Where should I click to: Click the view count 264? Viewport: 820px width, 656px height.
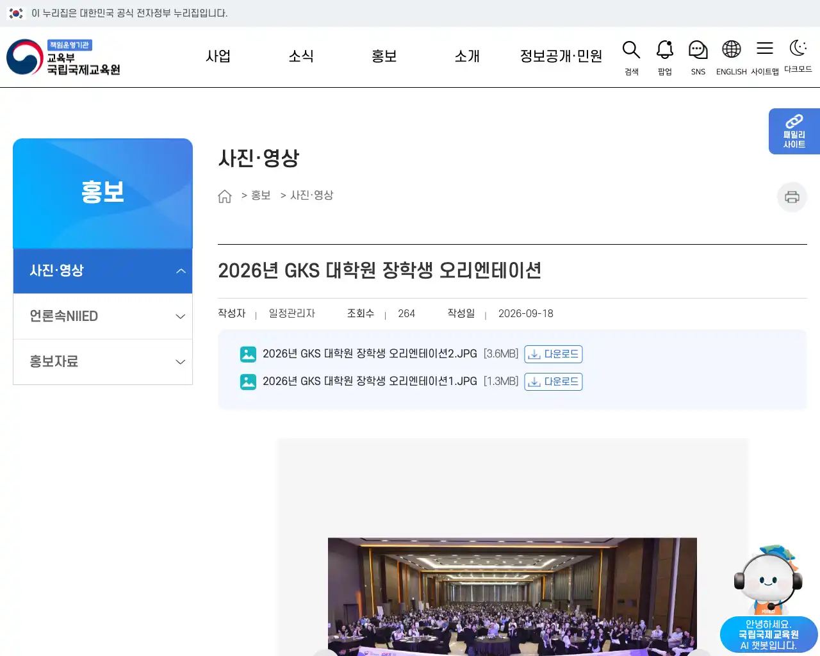[x=406, y=314]
